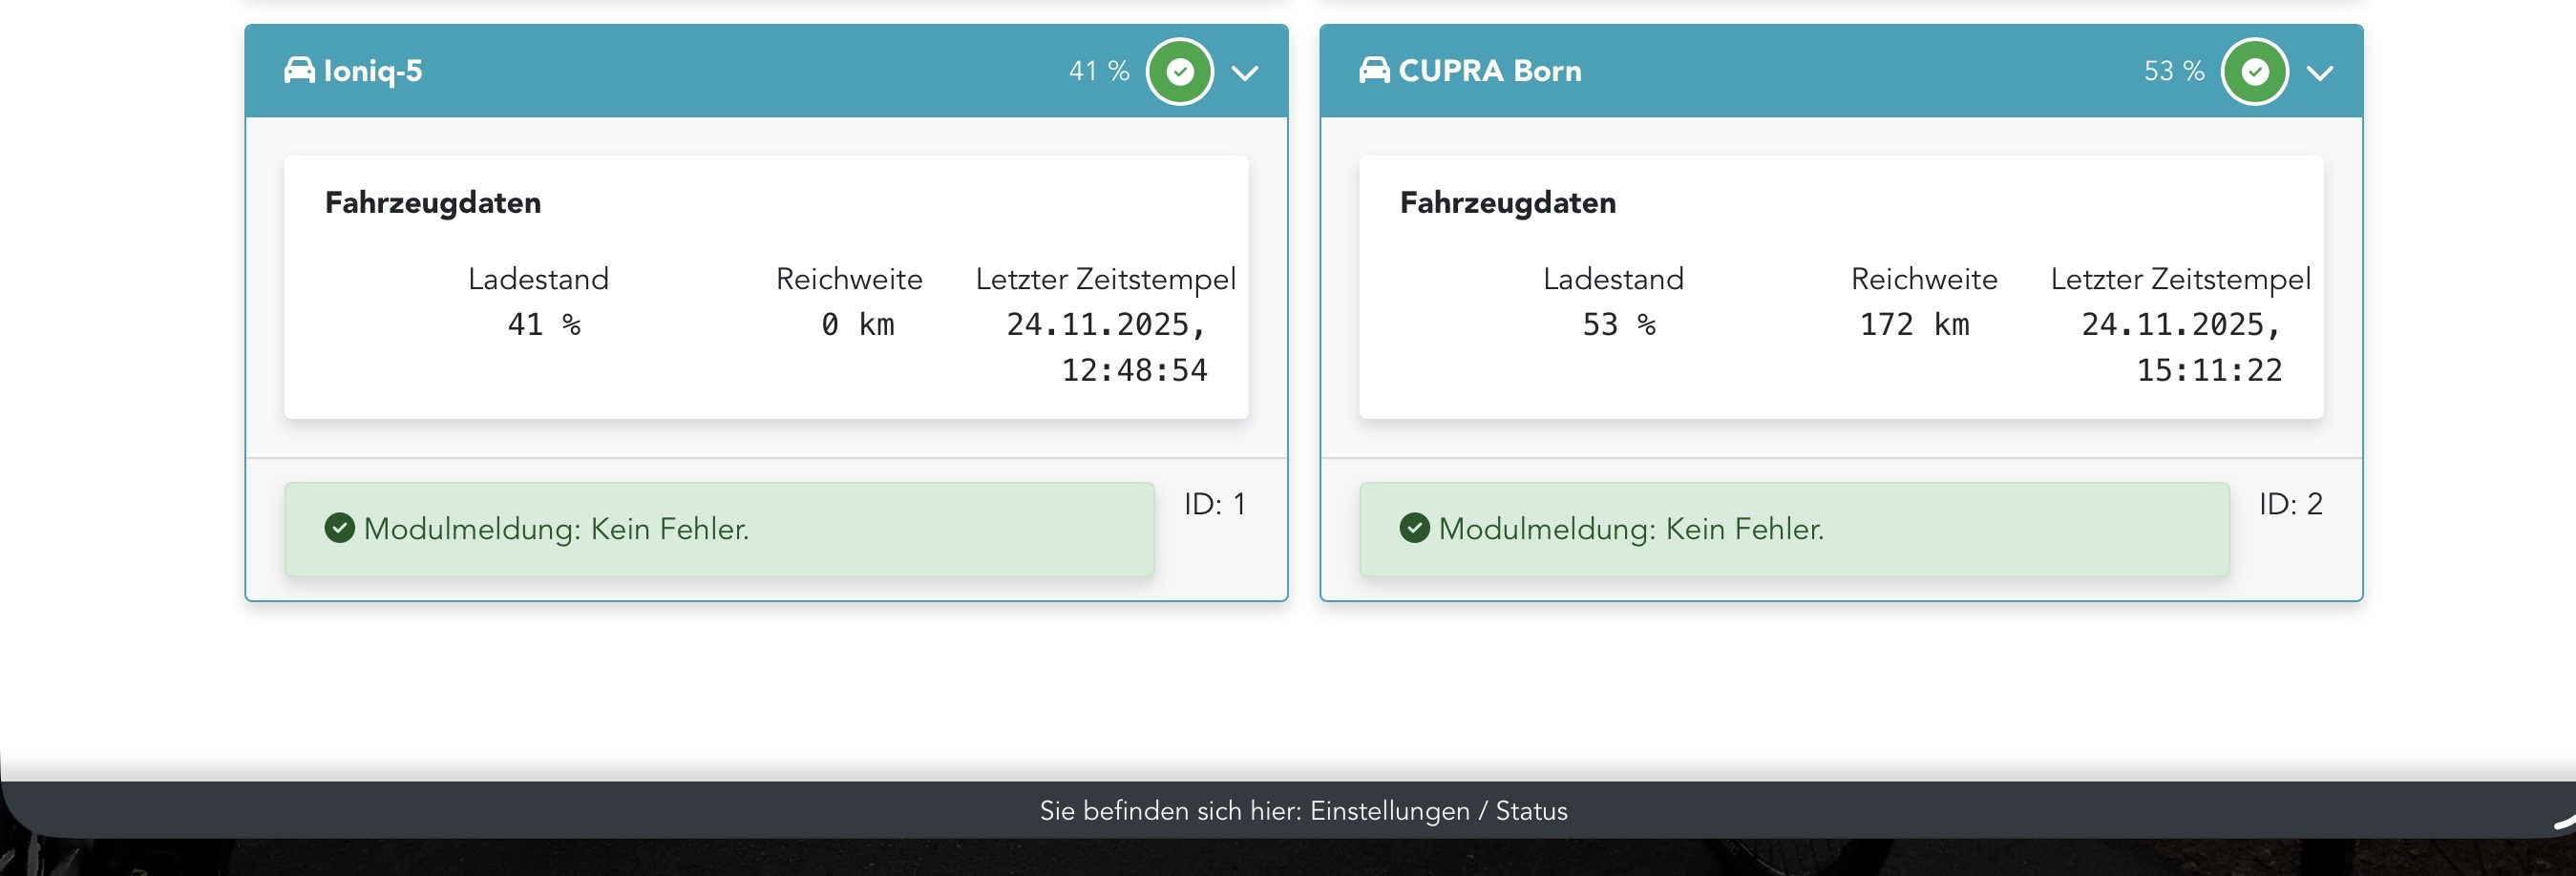Click the Ioniq-5 Reichweite value 0 km
This screenshot has width=2576, height=876.
pos(858,325)
